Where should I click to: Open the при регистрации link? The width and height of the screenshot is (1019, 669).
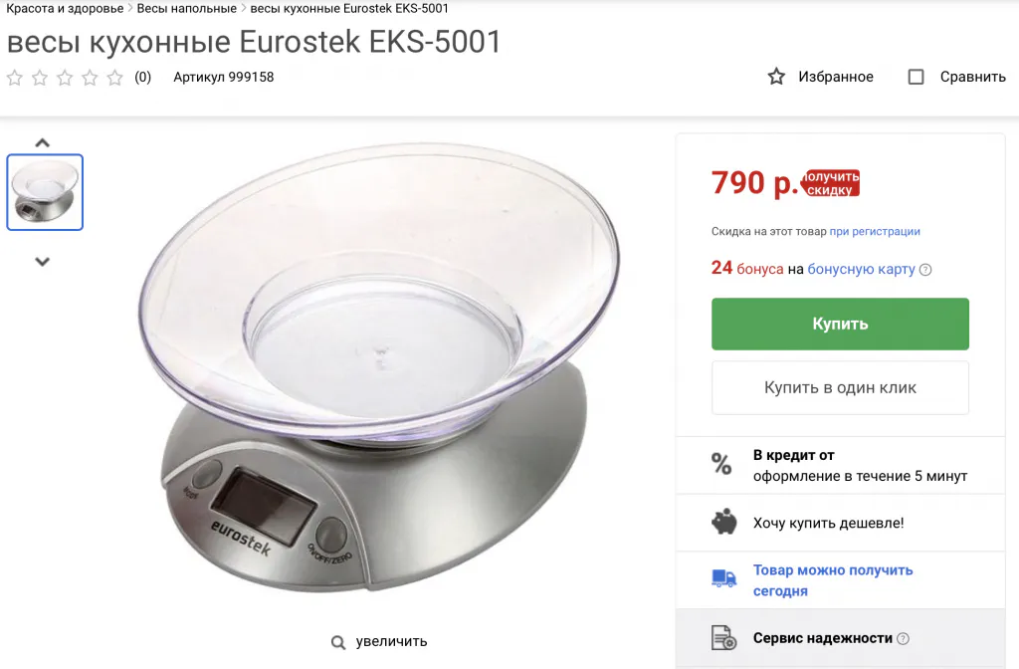pyautogui.click(x=875, y=231)
